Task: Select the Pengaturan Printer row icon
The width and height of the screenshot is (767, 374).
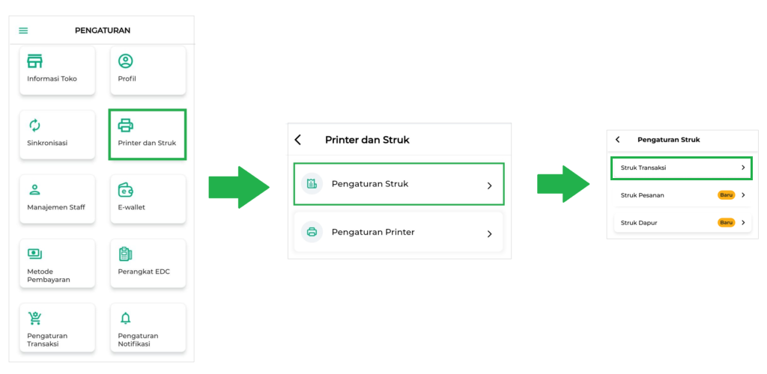Action: coord(312,232)
